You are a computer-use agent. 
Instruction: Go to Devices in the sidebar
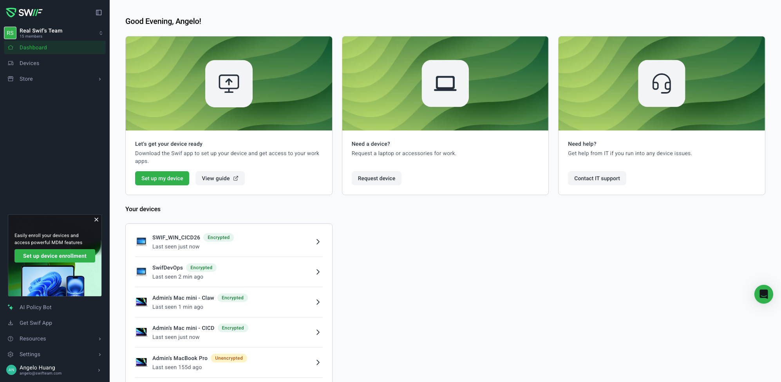[x=29, y=63]
